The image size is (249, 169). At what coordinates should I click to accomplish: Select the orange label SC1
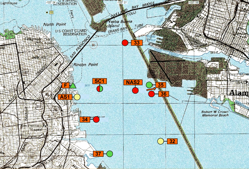99,81
